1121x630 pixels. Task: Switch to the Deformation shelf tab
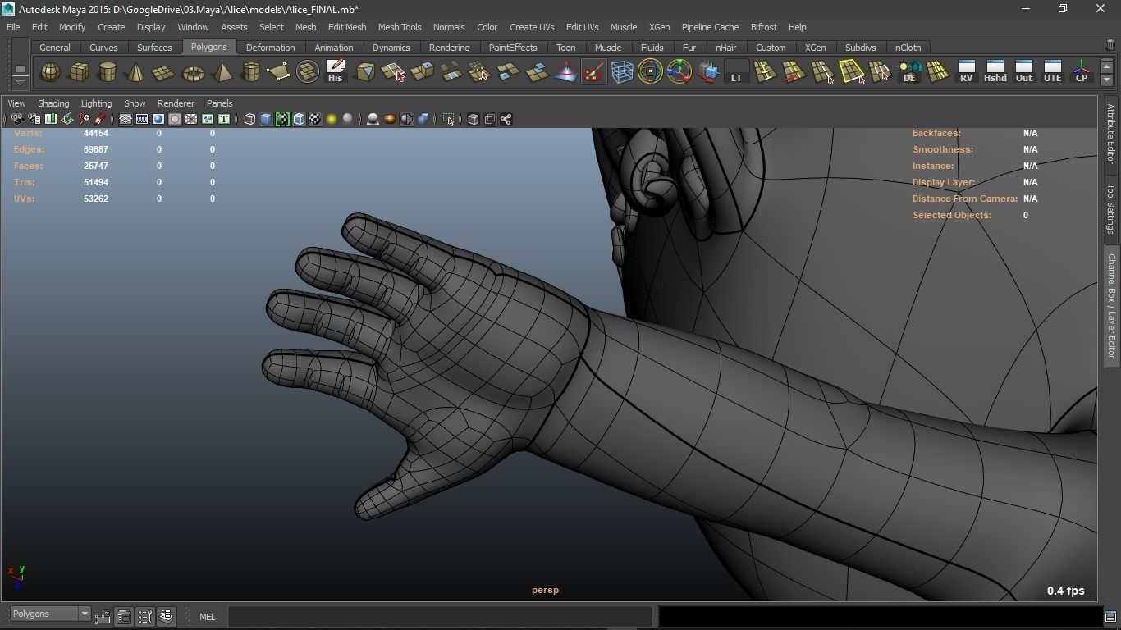click(270, 48)
